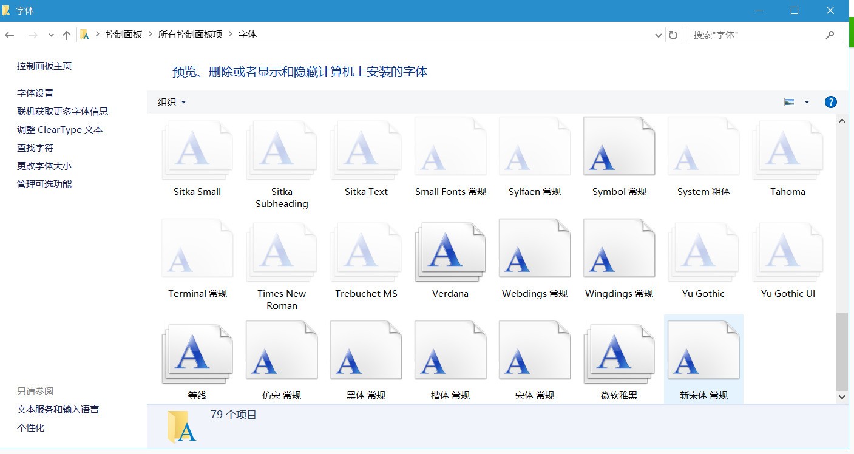The height and width of the screenshot is (454, 854).
Task: Go forward with the right arrow button
Action: coord(33,35)
